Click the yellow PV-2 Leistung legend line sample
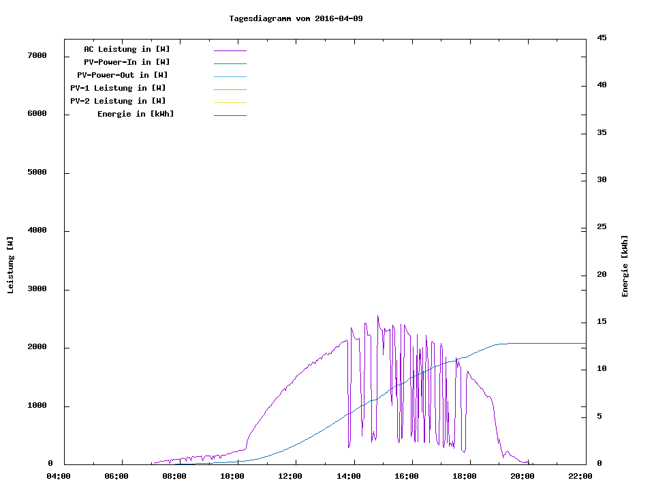The width and height of the screenshot is (654, 491). [x=230, y=102]
